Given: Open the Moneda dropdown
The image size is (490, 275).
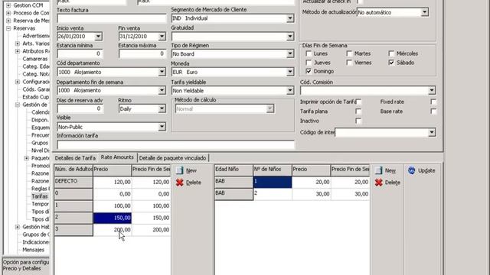Looking at the screenshot, I should coord(290,72).
